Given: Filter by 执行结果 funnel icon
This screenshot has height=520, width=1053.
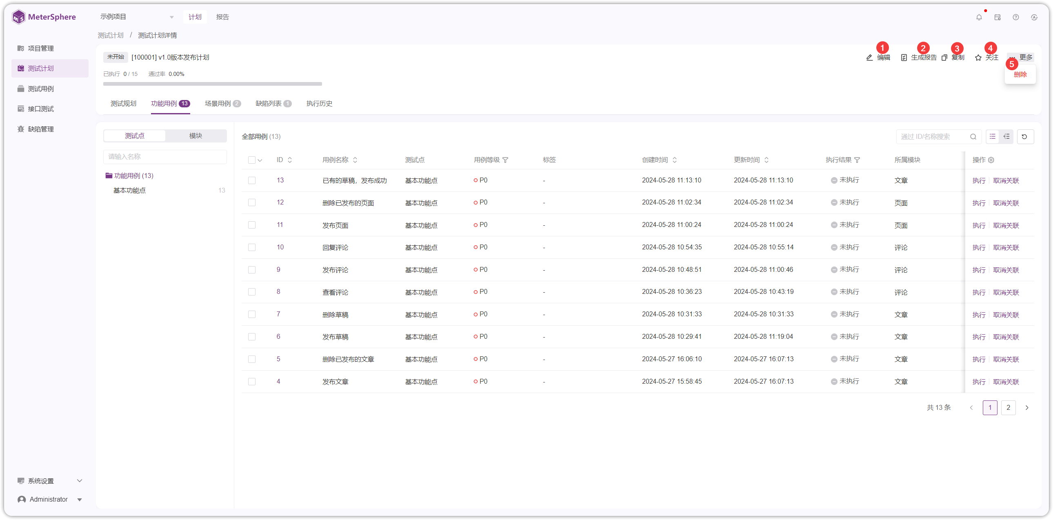Looking at the screenshot, I should point(857,160).
